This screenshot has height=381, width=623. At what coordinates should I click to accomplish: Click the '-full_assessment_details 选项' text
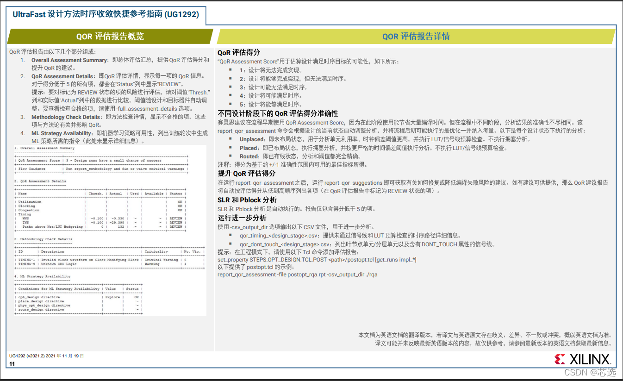pyautogui.click(x=153, y=109)
